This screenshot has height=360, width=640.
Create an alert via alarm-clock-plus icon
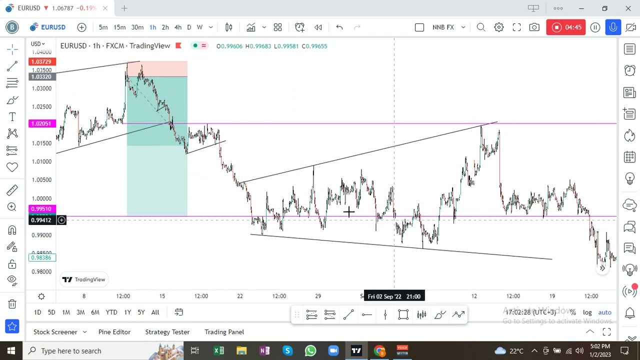click(x=299, y=27)
